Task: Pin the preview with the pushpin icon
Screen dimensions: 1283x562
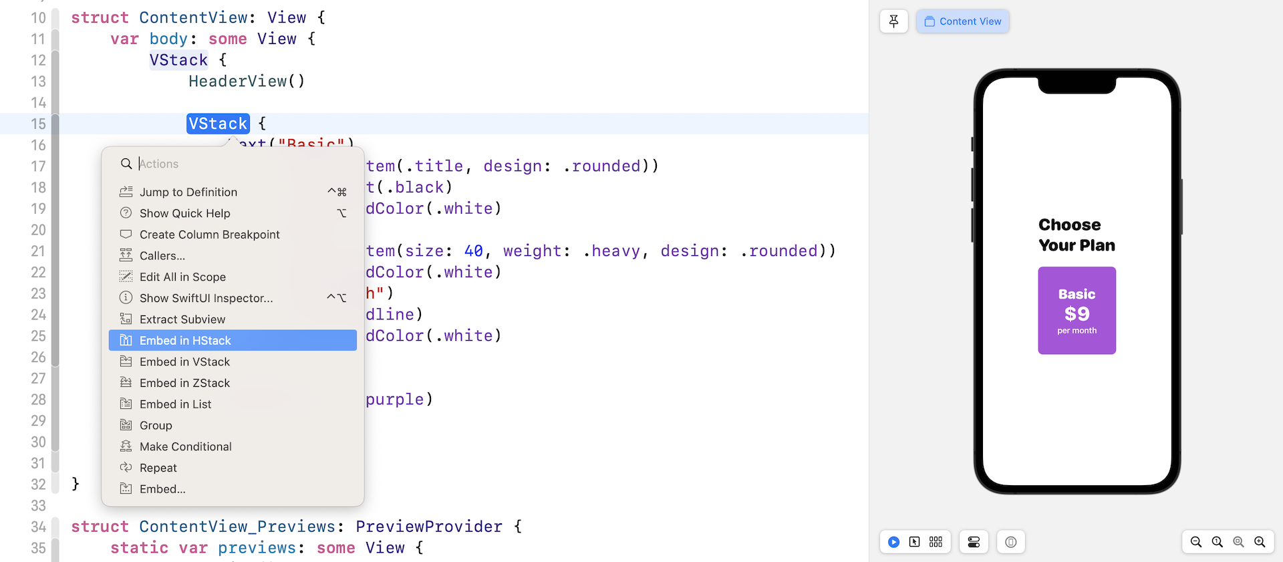Action: click(893, 21)
